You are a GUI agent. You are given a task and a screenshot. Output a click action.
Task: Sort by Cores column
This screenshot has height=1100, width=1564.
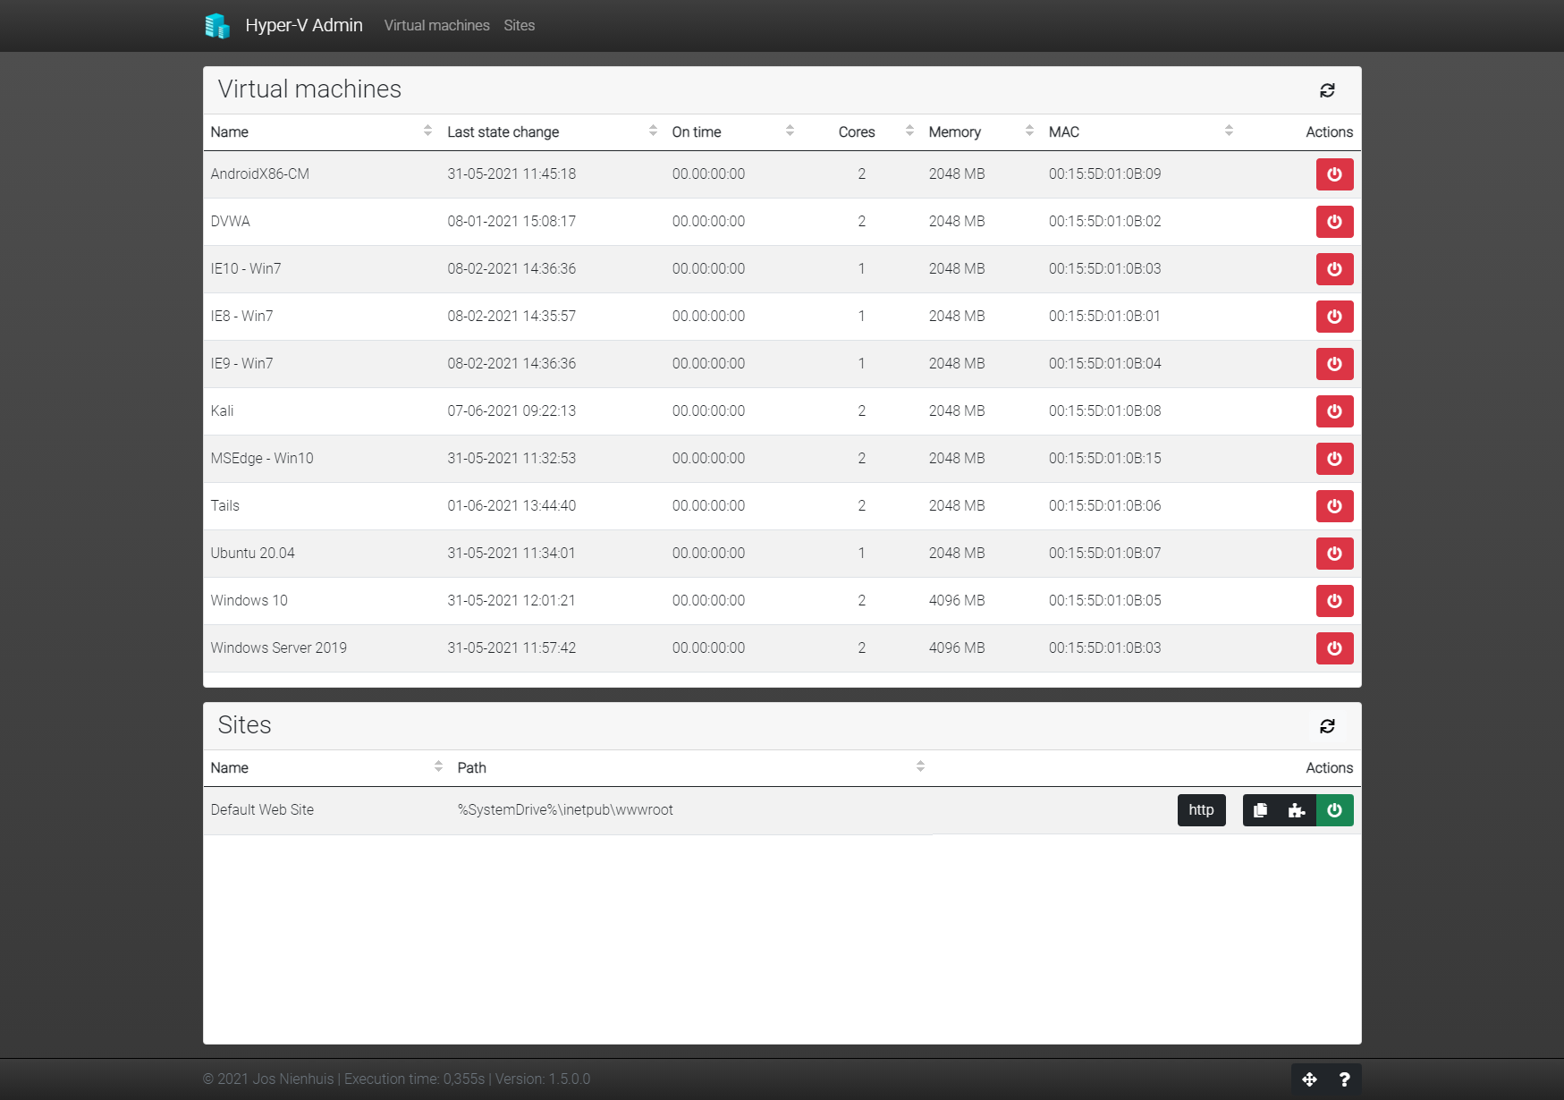click(x=862, y=131)
